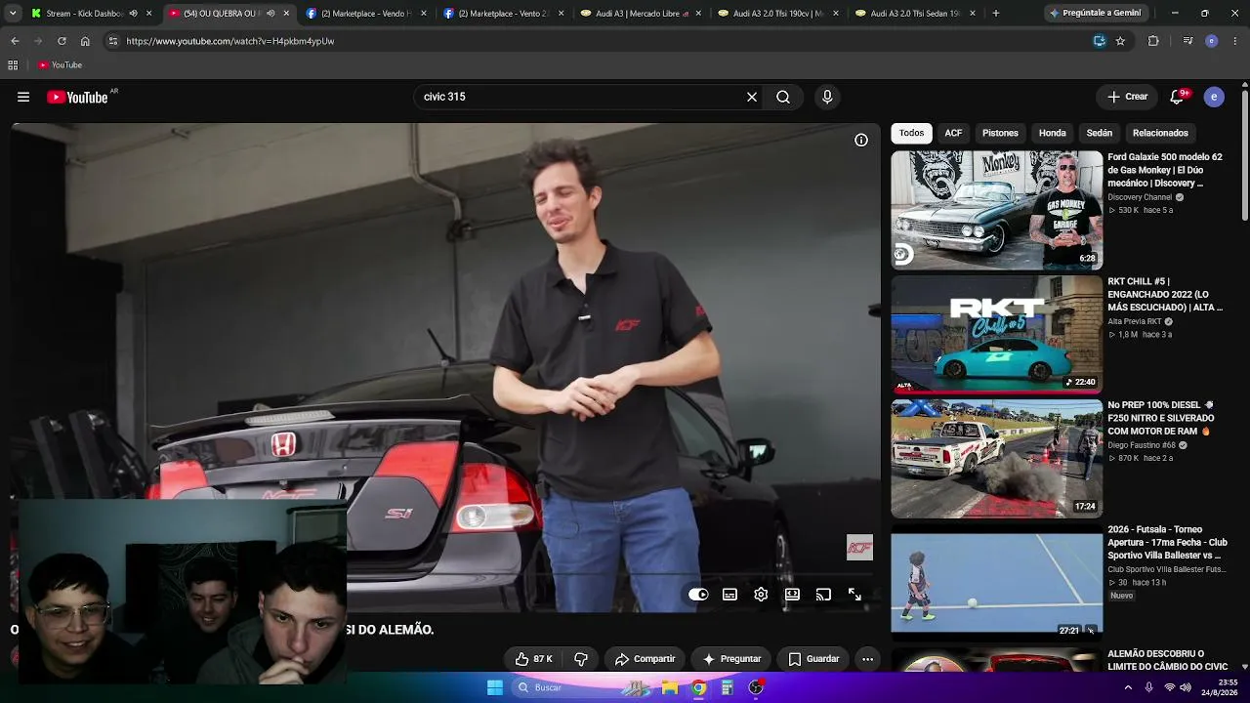The width and height of the screenshot is (1250, 703).
Task: Switch to Audi A3 | Mercado Libre tab
Action: coord(642,14)
